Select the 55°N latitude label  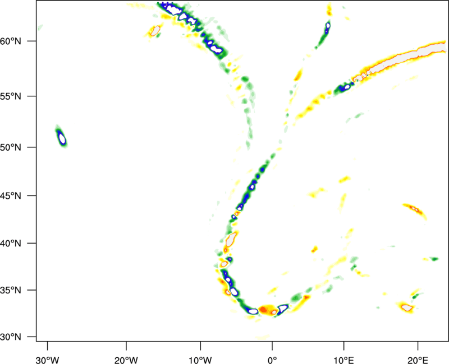(x=11, y=96)
